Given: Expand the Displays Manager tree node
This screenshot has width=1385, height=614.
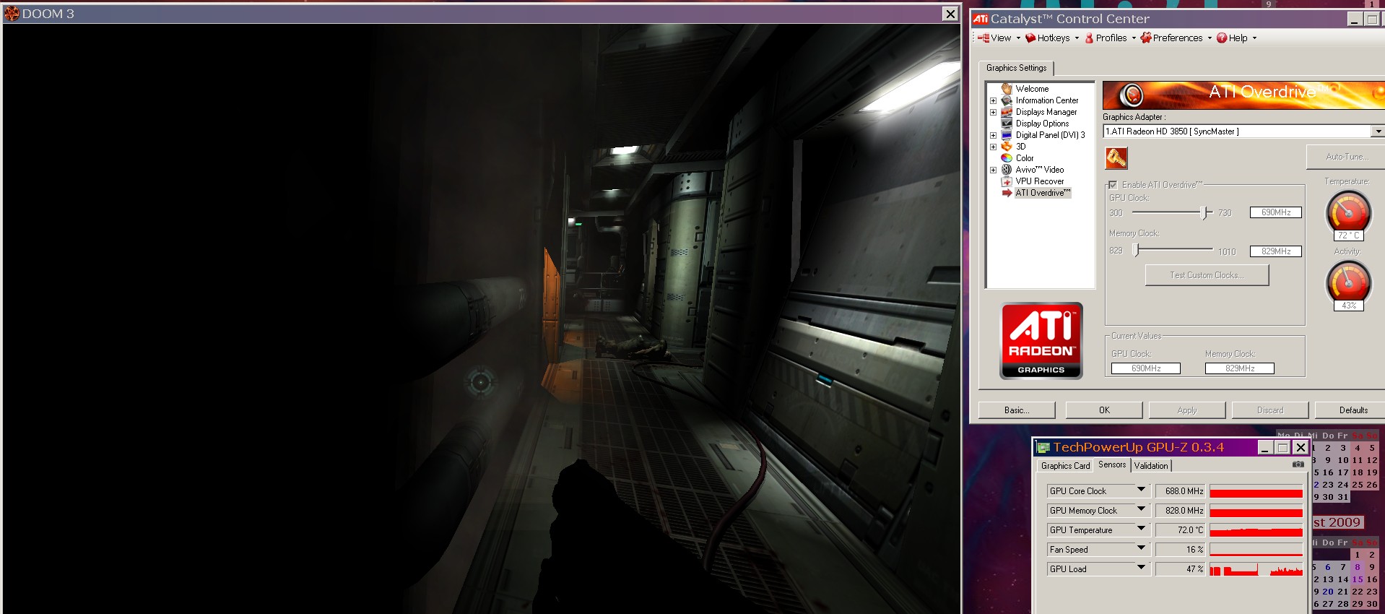Looking at the screenshot, I should click(x=993, y=113).
